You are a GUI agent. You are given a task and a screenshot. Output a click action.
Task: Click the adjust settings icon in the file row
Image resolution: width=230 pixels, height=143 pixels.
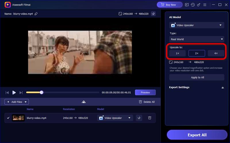[x=139, y=118]
